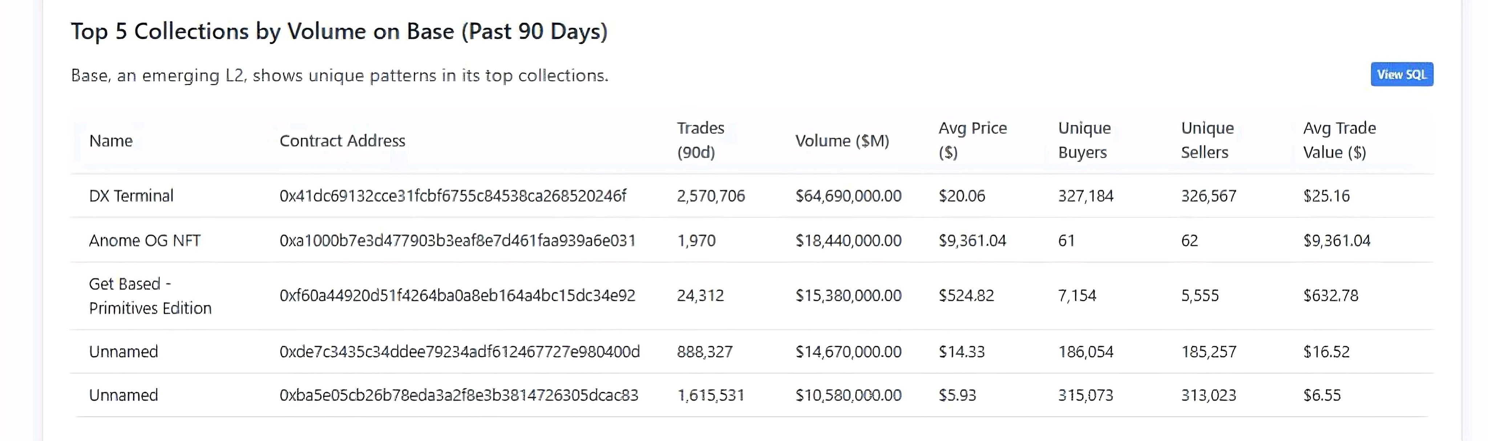The width and height of the screenshot is (1488, 441).
Task: Click the Trades (90d) column header
Action: tap(700, 140)
